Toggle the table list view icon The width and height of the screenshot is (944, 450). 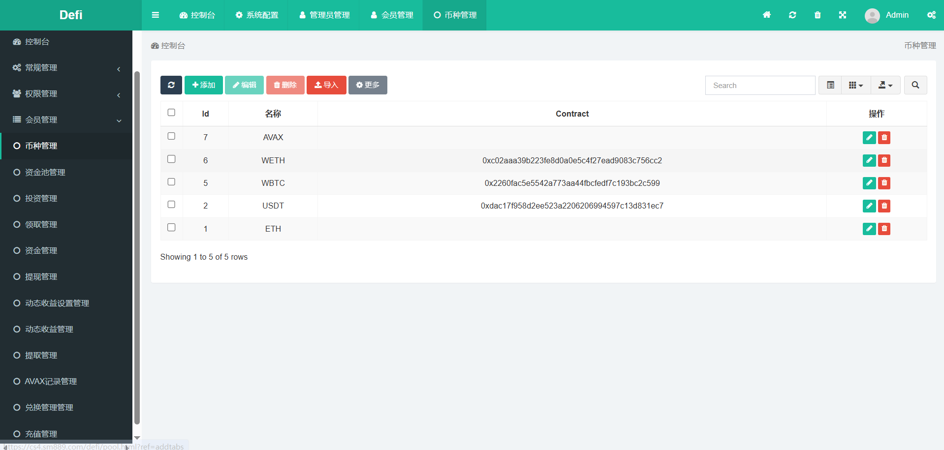coord(830,85)
